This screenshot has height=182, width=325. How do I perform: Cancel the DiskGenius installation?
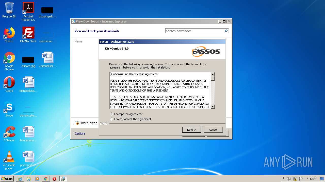coord(213,130)
